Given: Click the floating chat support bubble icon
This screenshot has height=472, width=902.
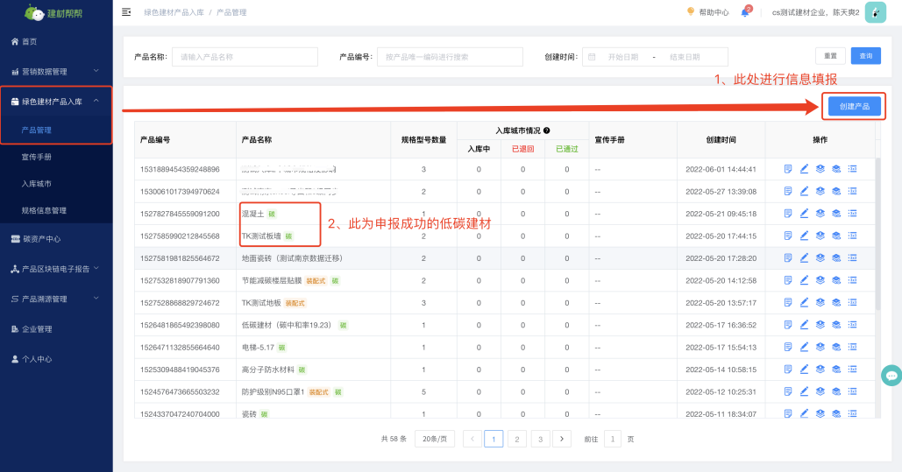Looking at the screenshot, I should (891, 376).
